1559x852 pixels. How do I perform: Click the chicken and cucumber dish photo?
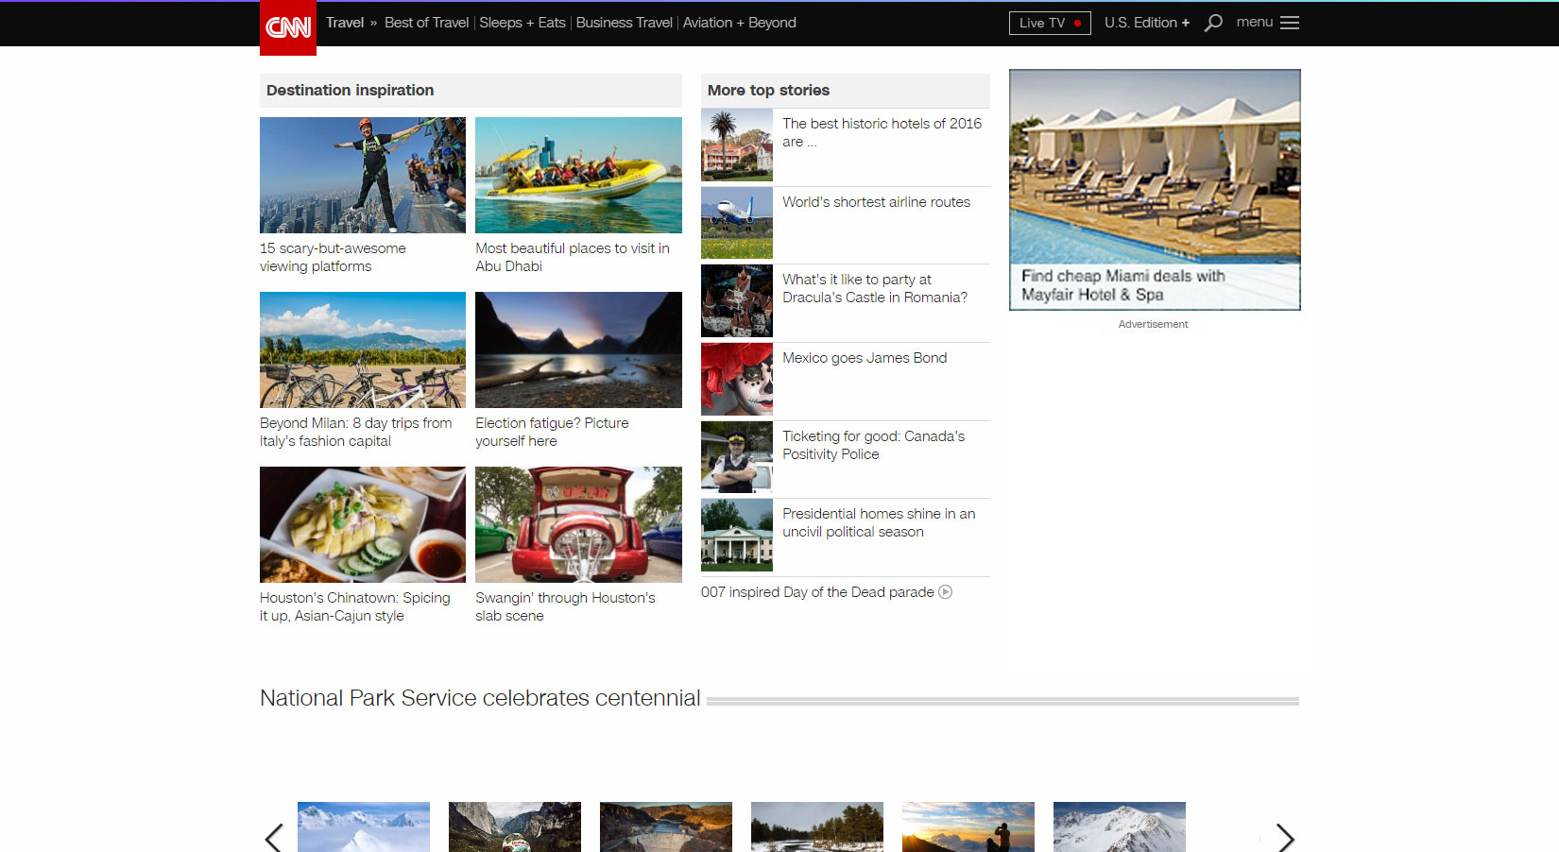click(x=363, y=524)
